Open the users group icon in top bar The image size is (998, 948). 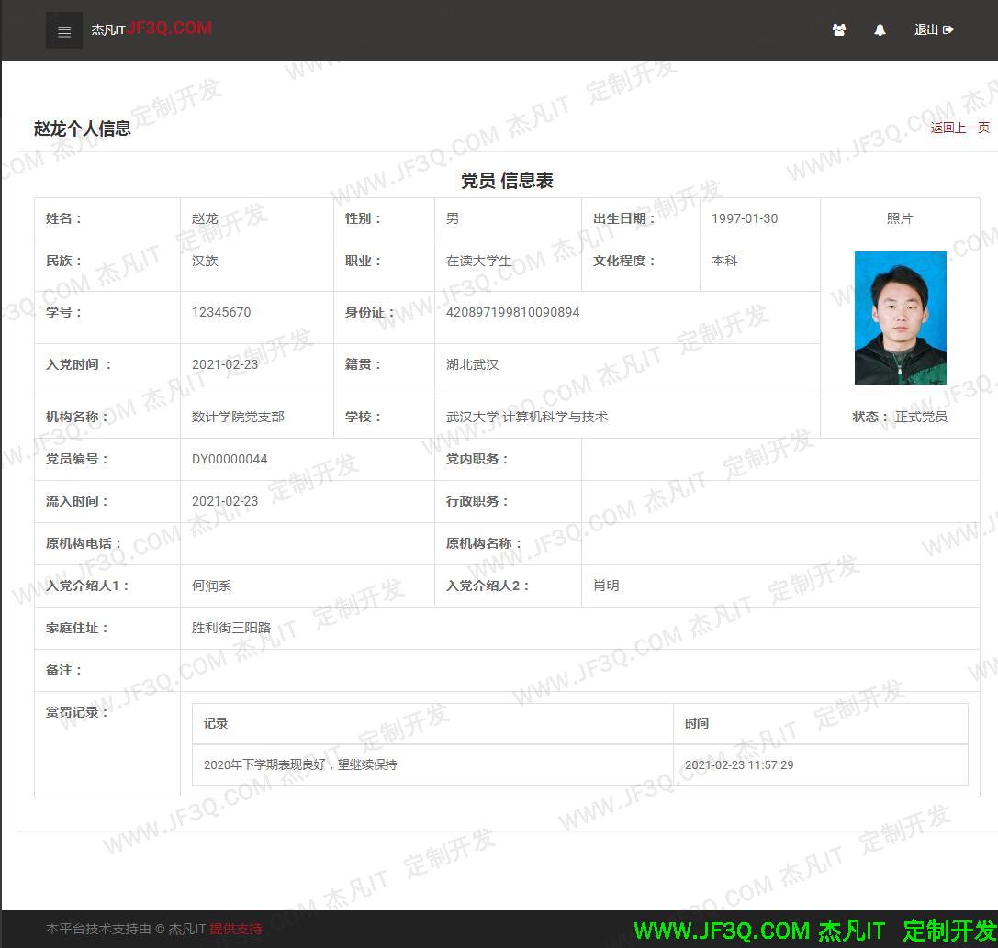(x=838, y=30)
